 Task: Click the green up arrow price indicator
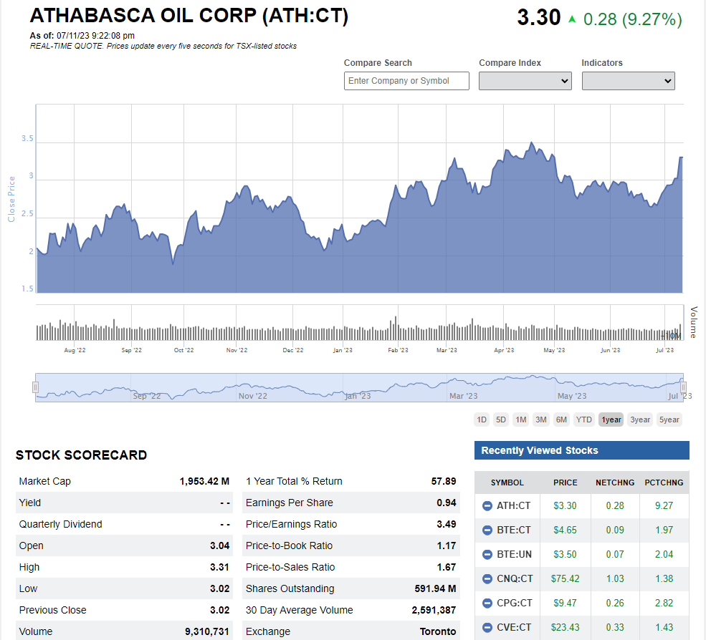tap(572, 19)
